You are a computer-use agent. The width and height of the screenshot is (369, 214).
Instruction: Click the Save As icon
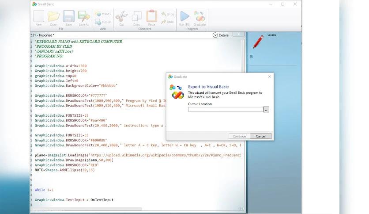coord(84,16)
